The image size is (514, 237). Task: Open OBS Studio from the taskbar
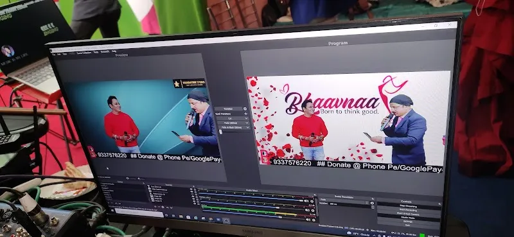pyautogui.click(x=226, y=220)
